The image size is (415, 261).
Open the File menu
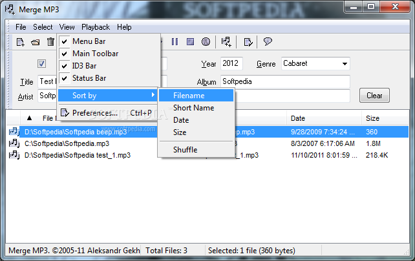click(21, 27)
